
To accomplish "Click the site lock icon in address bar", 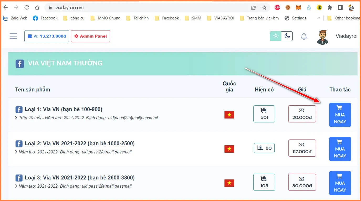I will coord(50,8).
